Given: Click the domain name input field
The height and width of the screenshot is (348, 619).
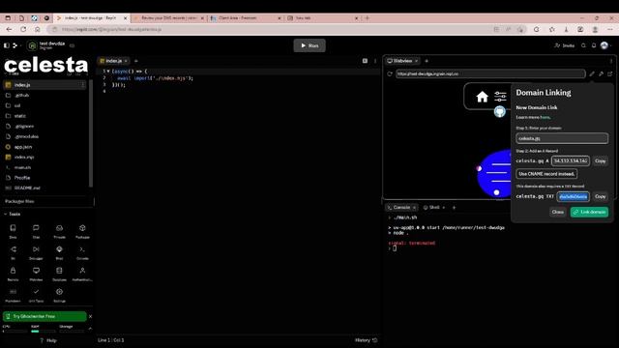Looking at the screenshot, I should (x=562, y=138).
